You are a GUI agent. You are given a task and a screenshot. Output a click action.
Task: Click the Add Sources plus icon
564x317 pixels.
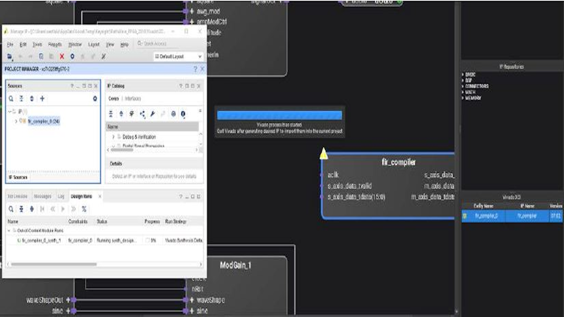42,99
